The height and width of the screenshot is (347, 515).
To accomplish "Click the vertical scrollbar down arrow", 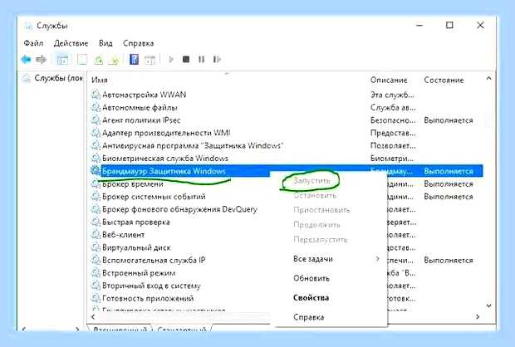I will coord(488,305).
